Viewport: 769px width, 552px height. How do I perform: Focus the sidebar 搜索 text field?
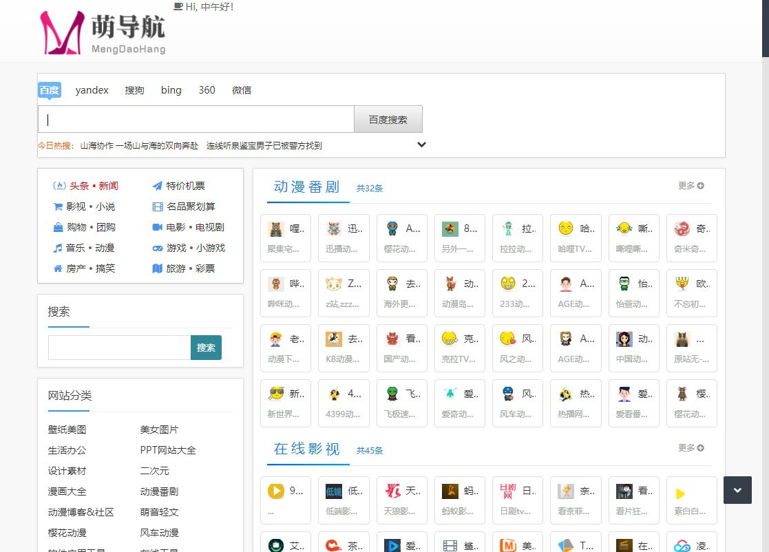pyautogui.click(x=120, y=348)
